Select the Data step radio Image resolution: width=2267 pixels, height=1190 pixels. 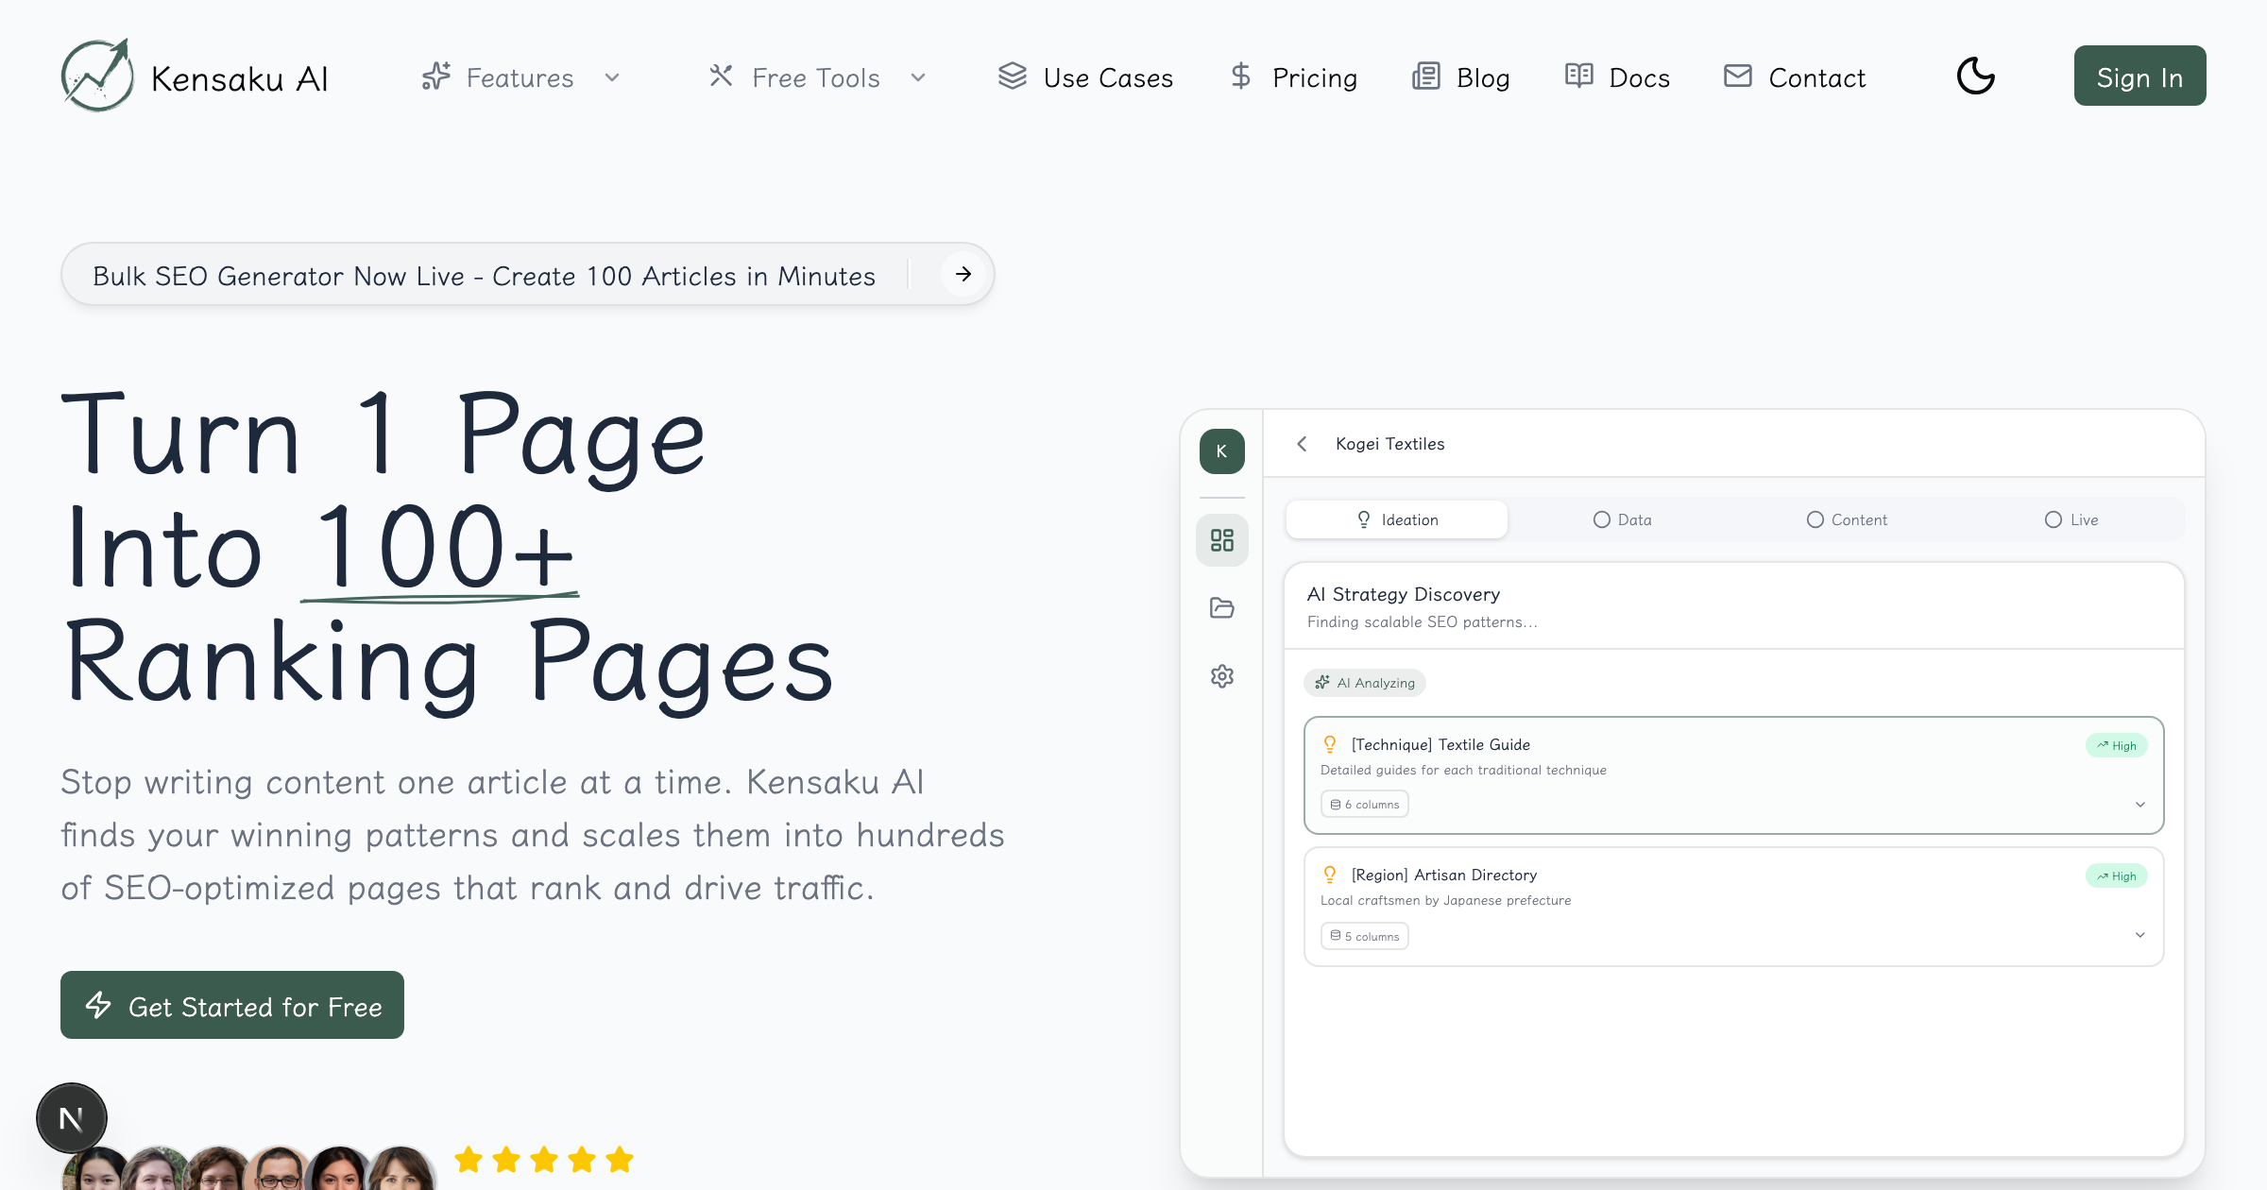tap(1602, 519)
